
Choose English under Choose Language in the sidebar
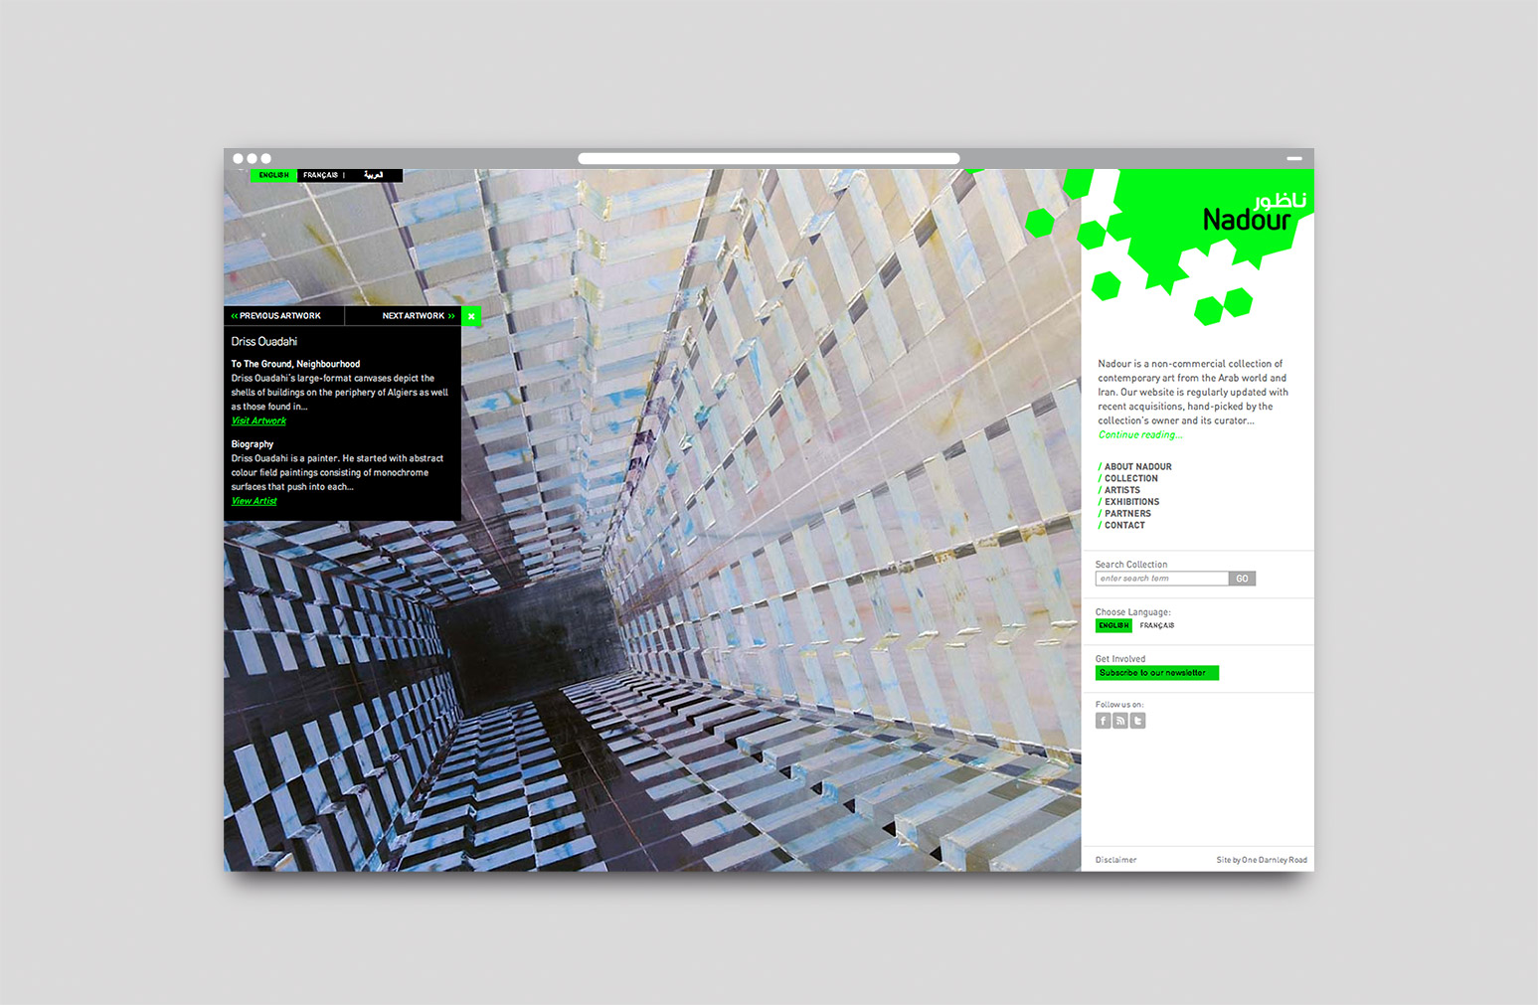1113,625
